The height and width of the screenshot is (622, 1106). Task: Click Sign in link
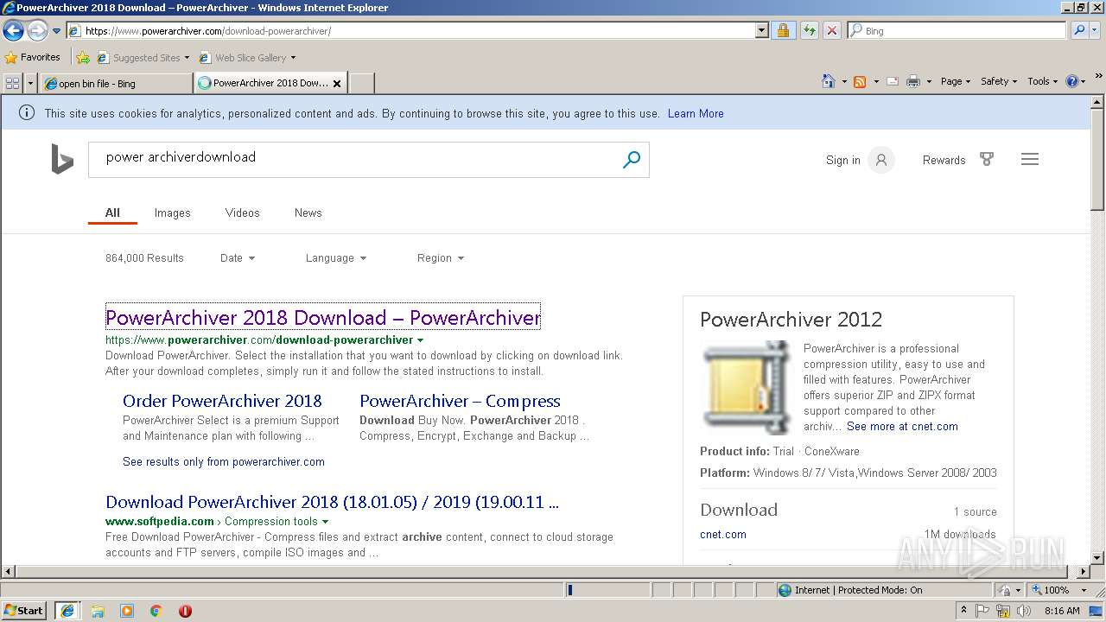point(843,160)
